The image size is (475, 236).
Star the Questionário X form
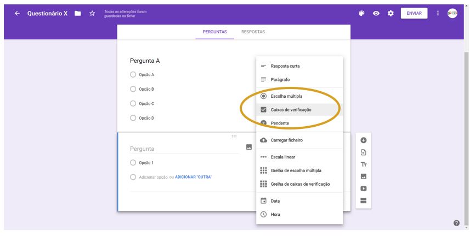(x=92, y=14)
